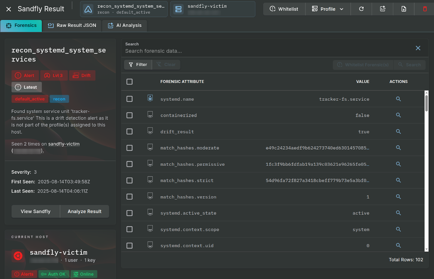Open the Raw Result JSON tab
Image resolution: width=434 pixels, height=279 pixels.
coord(72,25)
